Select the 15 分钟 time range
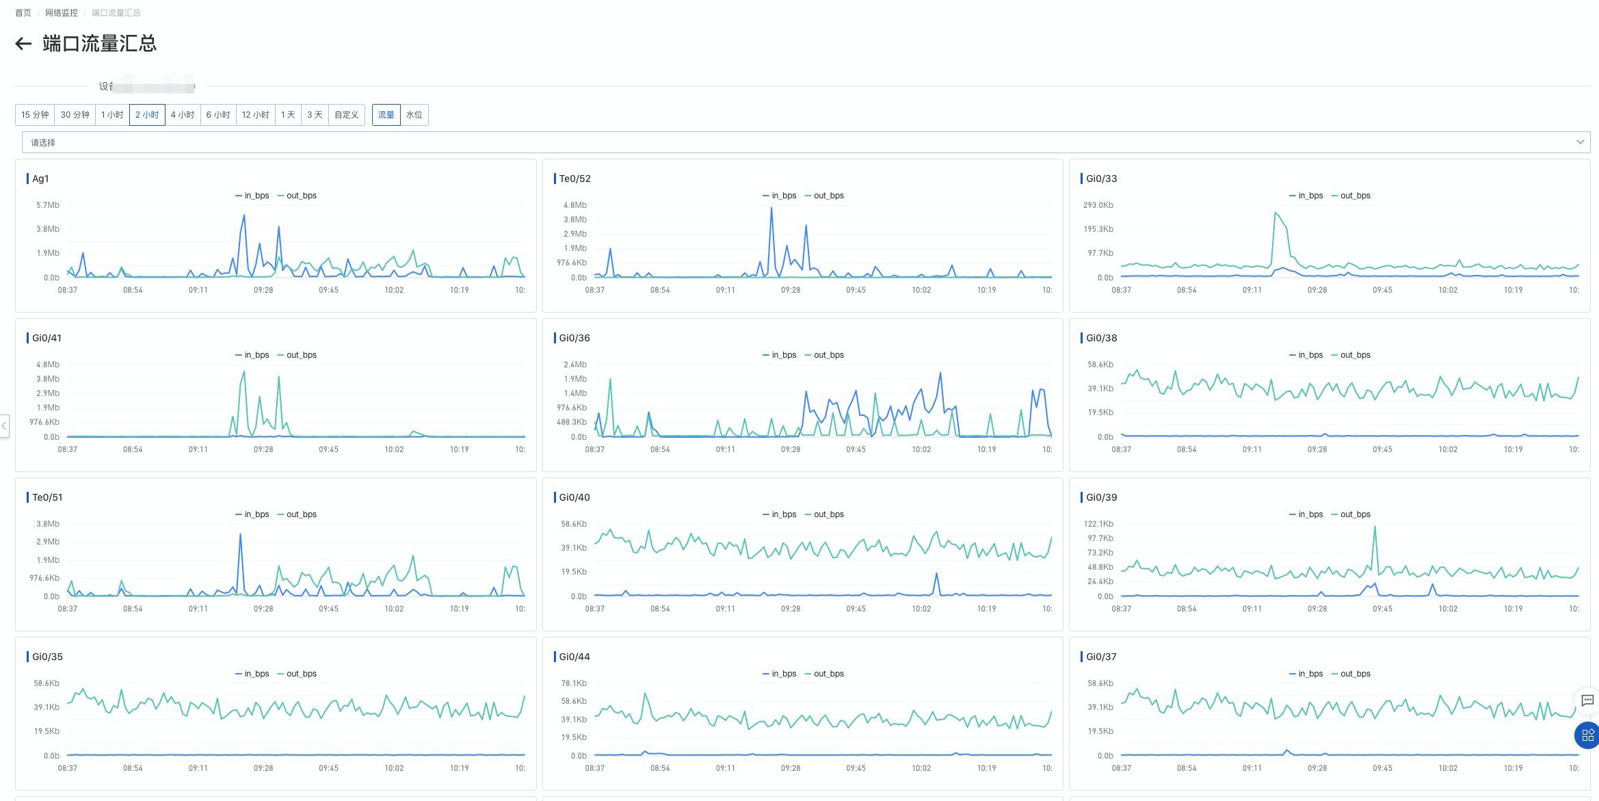 coord(35,115)
